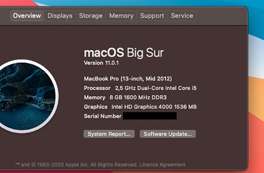Click the Processor label
This screenshot has width=264, height=173.
pyautogui.click(x=97, y=88)
